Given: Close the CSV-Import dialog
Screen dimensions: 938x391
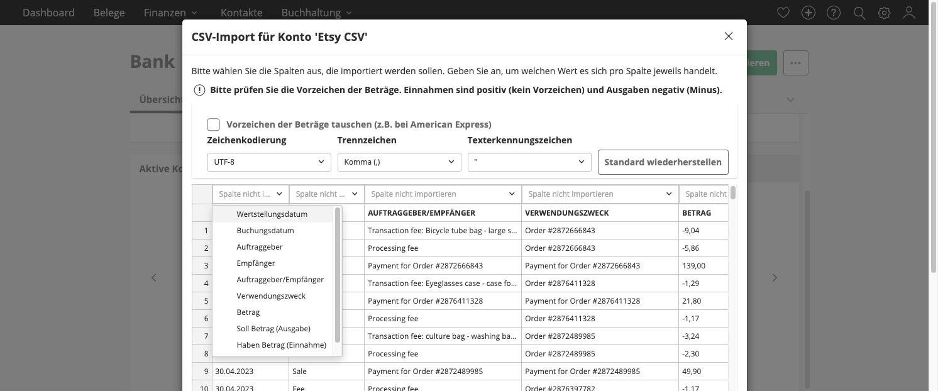Looking at the screenshot, I should point(729,36).
